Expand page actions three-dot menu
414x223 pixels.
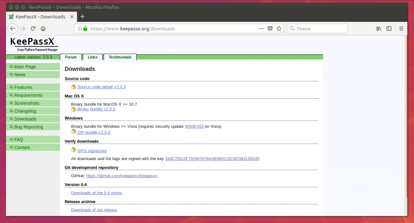(261, 29)
